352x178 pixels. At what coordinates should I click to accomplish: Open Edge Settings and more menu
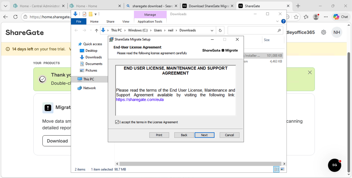326,17
